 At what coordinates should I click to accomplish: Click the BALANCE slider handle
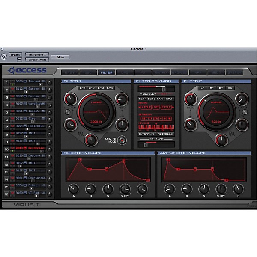point(146,145)
